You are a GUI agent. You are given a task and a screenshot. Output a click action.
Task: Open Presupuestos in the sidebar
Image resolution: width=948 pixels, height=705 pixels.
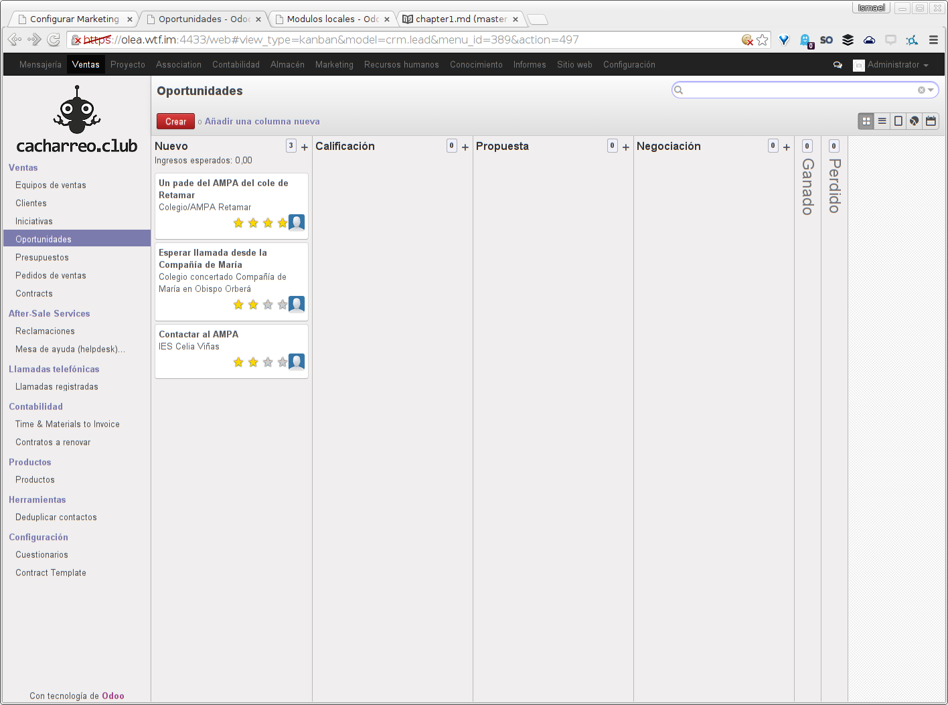tap(42, 257)
